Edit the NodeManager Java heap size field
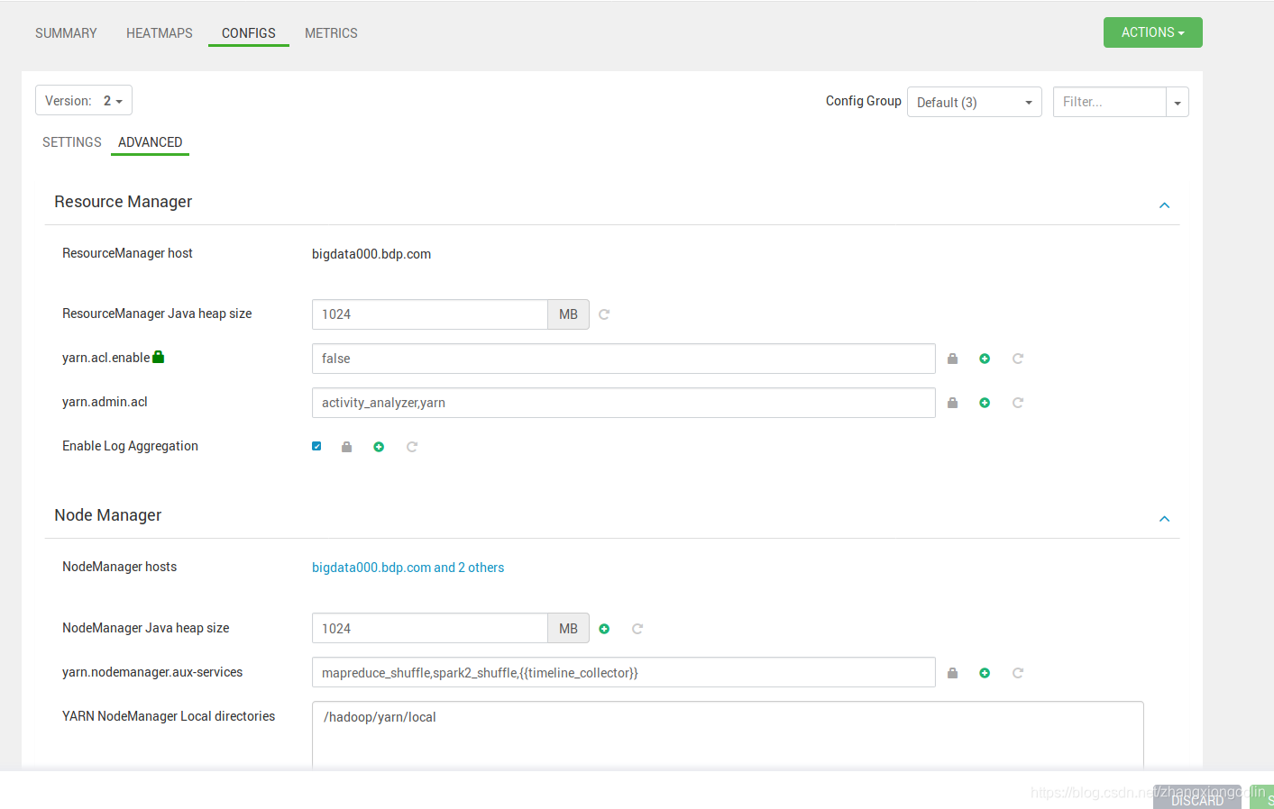1274x809 pixels. 430,629
